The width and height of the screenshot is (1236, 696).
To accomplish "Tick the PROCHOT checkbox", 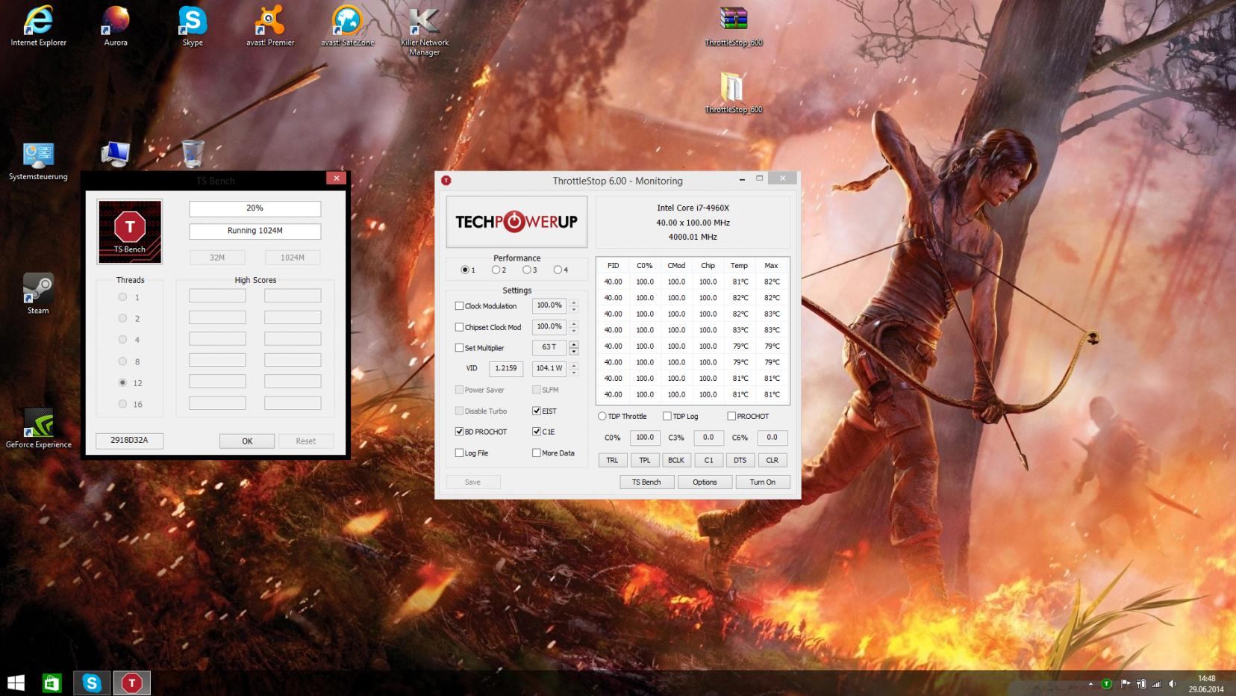I will coord(731,417).
